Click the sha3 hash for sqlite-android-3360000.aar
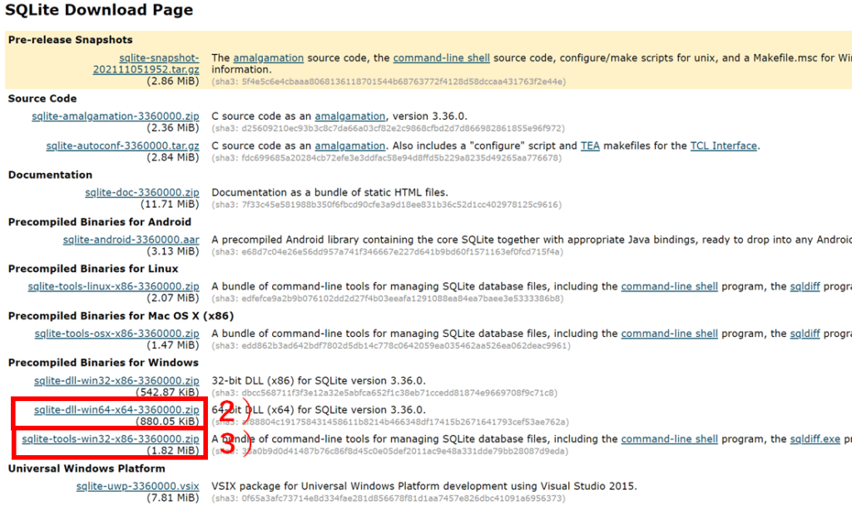This screenshot has height=510, width=852. pyautogui.click(x=388, y=251)
